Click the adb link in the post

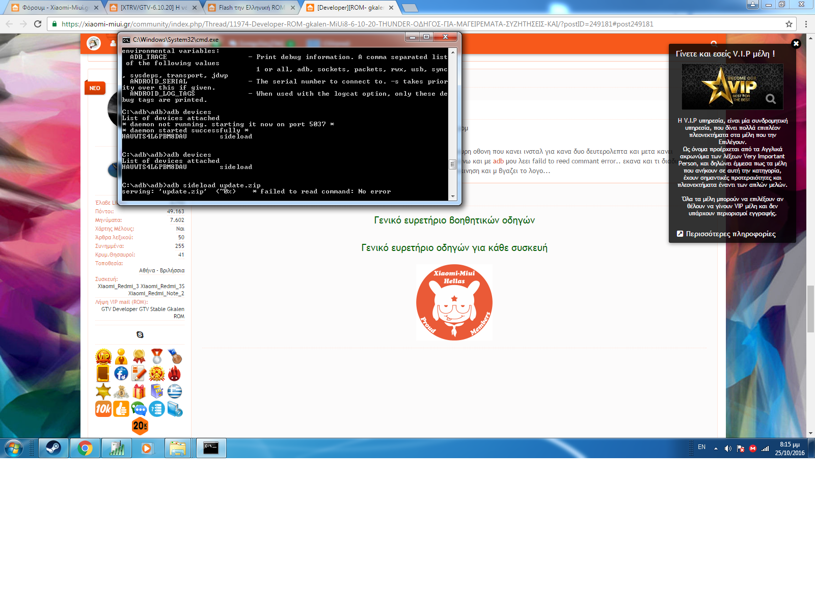(x=498, y=161)
